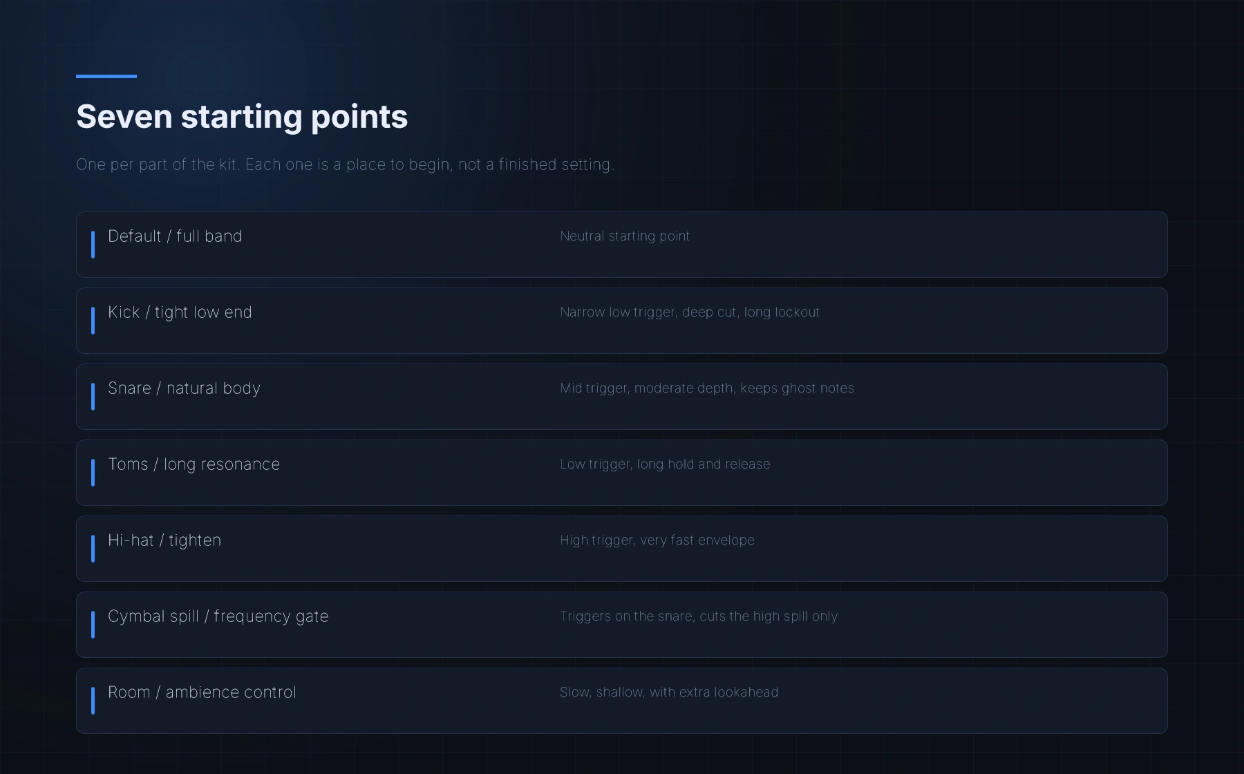Click the blue marker beside Cymbal spill preset
This screenshot has height=774, width=1244.
tap(93, 625)
